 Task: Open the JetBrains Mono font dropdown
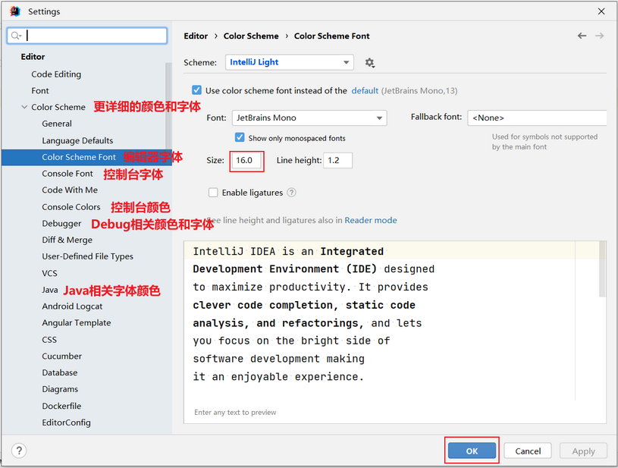[309, 118]
